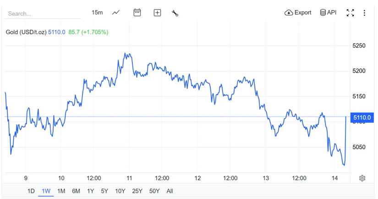The height and width of the screenshot is (199, 378).
Task: Click the add comparison plus icon
Action: 157,12
